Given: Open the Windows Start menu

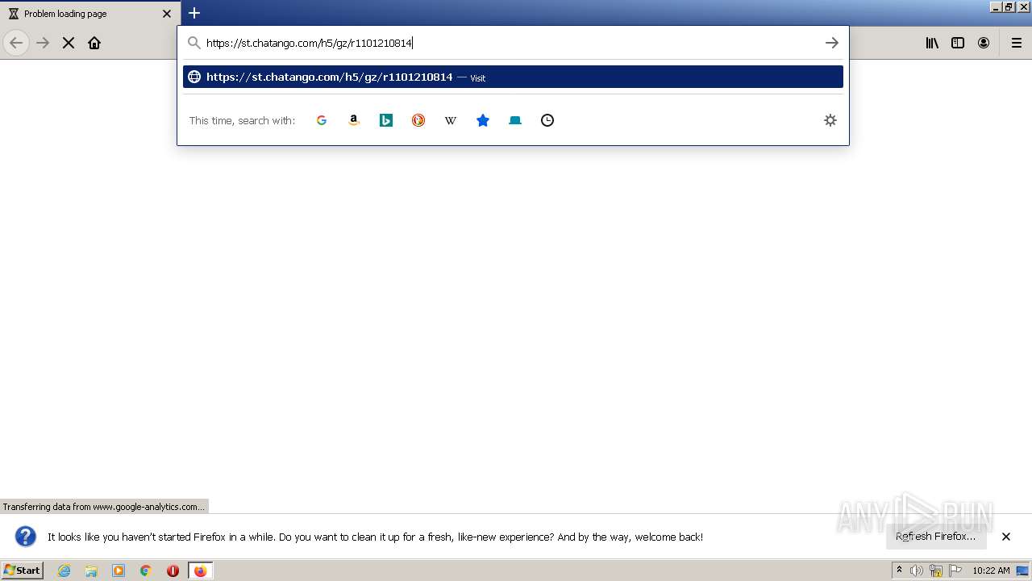Looking at the screenshot, I should pos(22,570).
